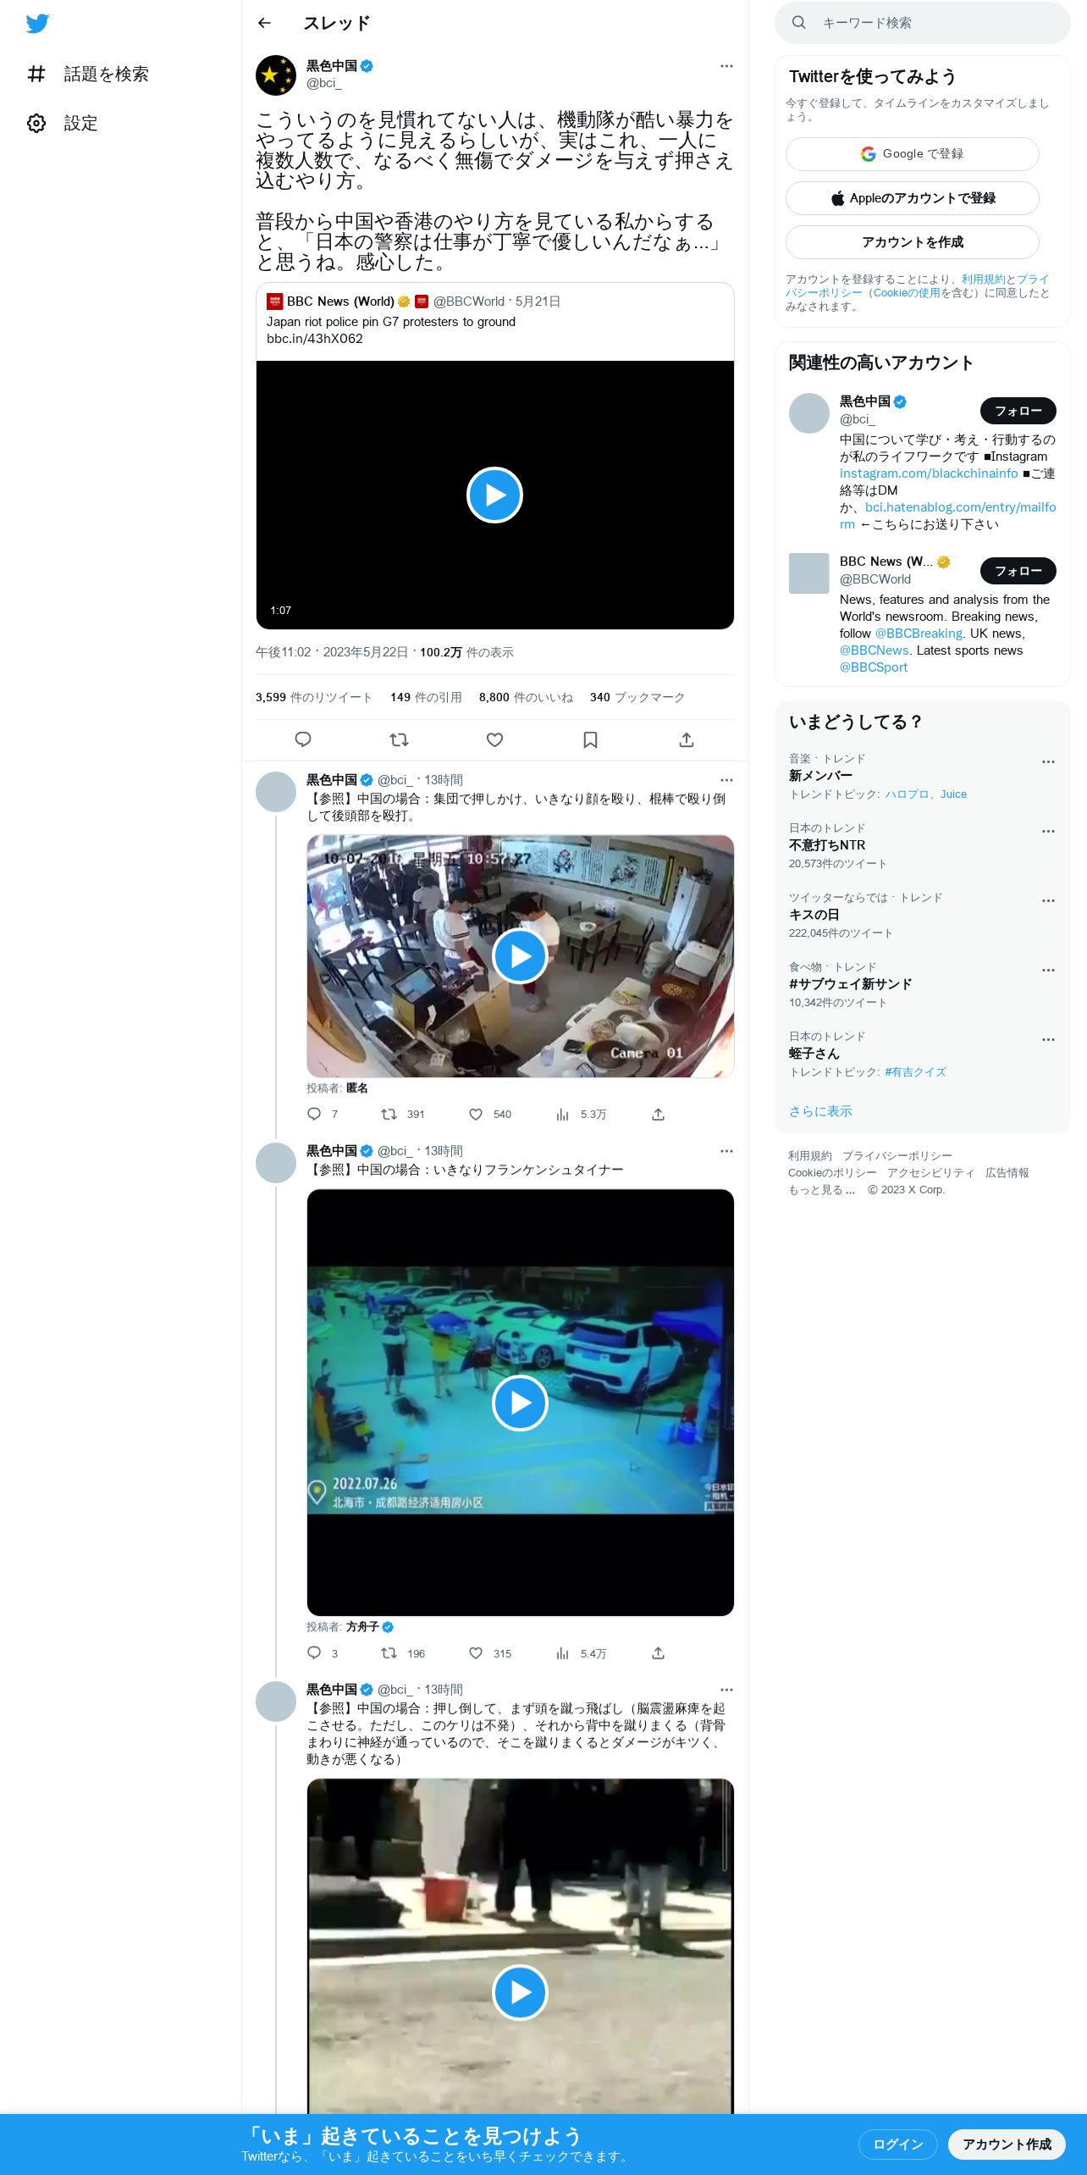Reply icon with 3 replies
The width and height of the screenshot is (1087, 2175).
(314, 1652)
